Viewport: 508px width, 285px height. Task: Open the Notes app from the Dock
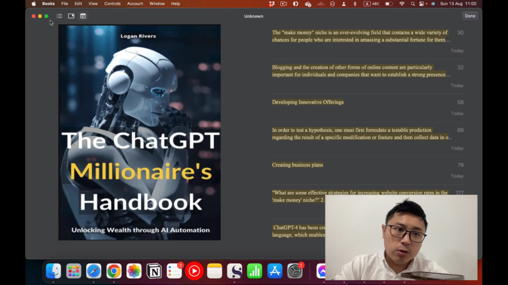[x=214, y=271]
